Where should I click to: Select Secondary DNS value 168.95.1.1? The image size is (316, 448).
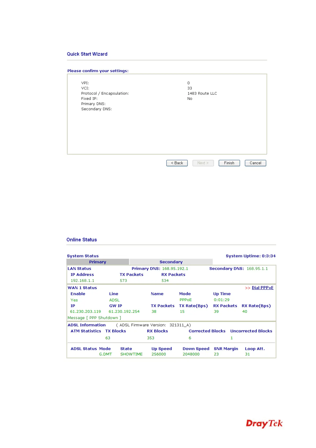(257, 268)
